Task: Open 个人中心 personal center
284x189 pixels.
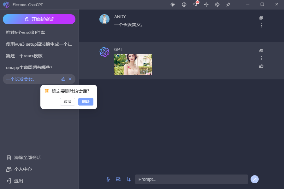Action: [x=19, y=169]
